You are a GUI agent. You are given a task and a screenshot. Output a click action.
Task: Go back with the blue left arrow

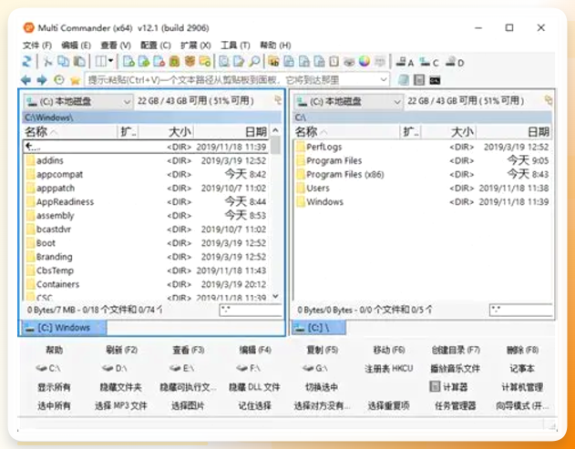26,80
